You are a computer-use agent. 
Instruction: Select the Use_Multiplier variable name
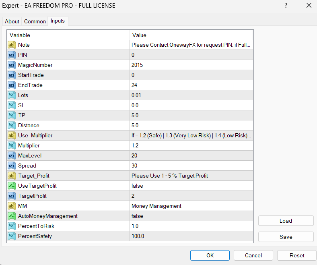[x=35, y=135]
